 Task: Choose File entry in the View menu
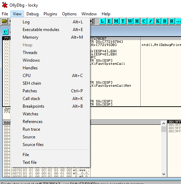50,155
